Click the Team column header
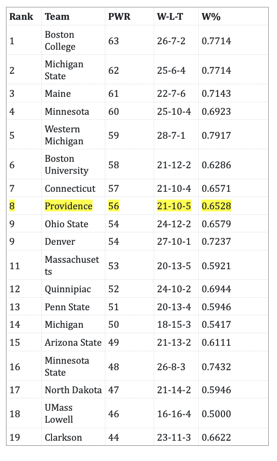The height and width of the screenshot is (461, 277). click(57, 17)
